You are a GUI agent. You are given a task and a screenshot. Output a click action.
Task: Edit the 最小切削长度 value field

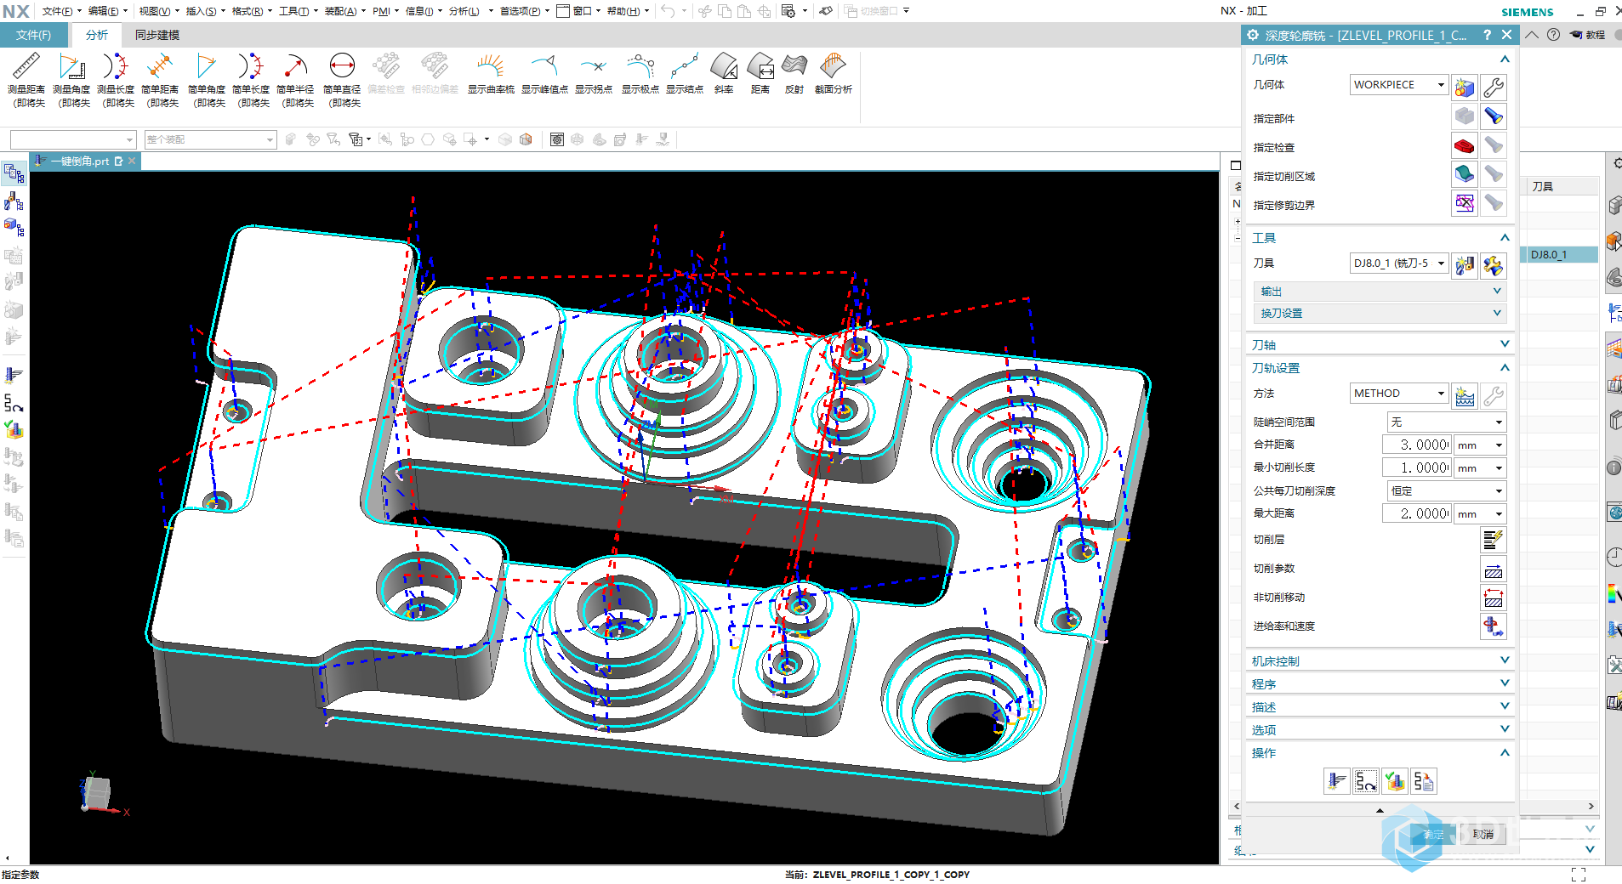[1416, 467]
